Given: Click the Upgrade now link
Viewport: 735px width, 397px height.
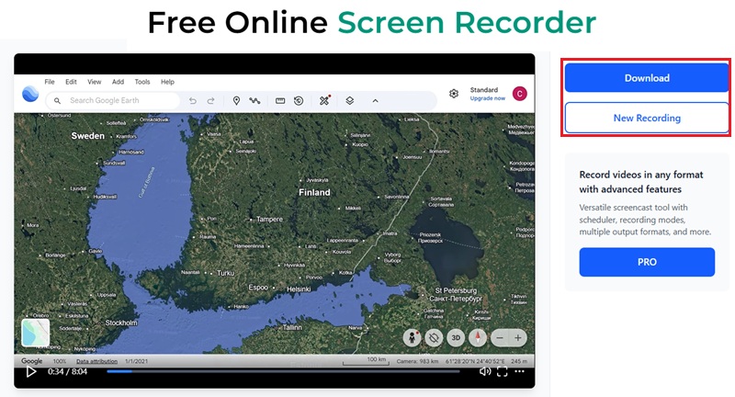Looking at the screenshot, I should [488, 98].
